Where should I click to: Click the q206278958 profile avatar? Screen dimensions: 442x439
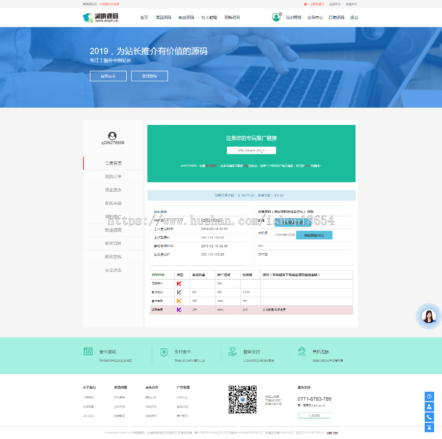click(x=112, y=136)
